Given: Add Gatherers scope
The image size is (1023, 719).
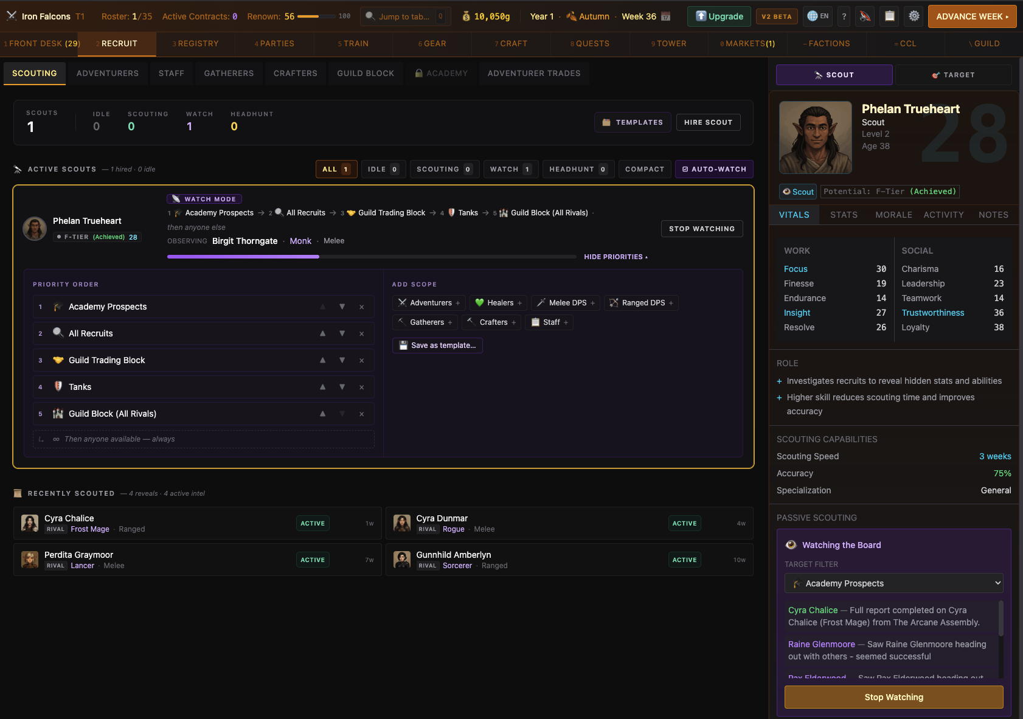Looking at the screenshot, I should (x=425, y=322).
